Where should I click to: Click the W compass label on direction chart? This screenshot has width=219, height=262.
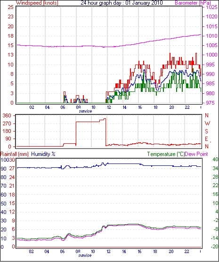click(x=207, y=123)
